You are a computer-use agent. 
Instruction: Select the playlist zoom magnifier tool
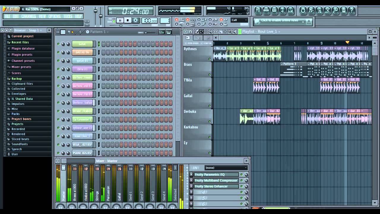click(230, 32)
